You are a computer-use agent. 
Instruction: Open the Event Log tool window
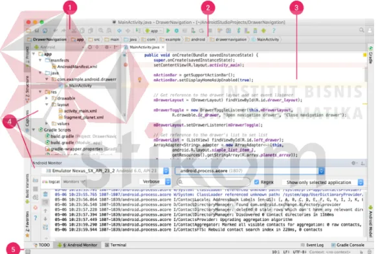[x=312, y=245]
